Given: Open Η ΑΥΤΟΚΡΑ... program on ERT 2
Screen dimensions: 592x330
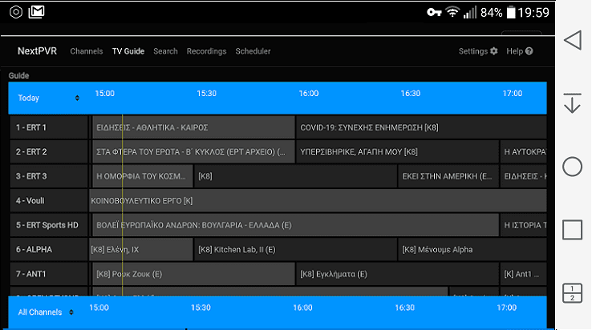Looking at the screenshot, I should click(x=523, y=151).
